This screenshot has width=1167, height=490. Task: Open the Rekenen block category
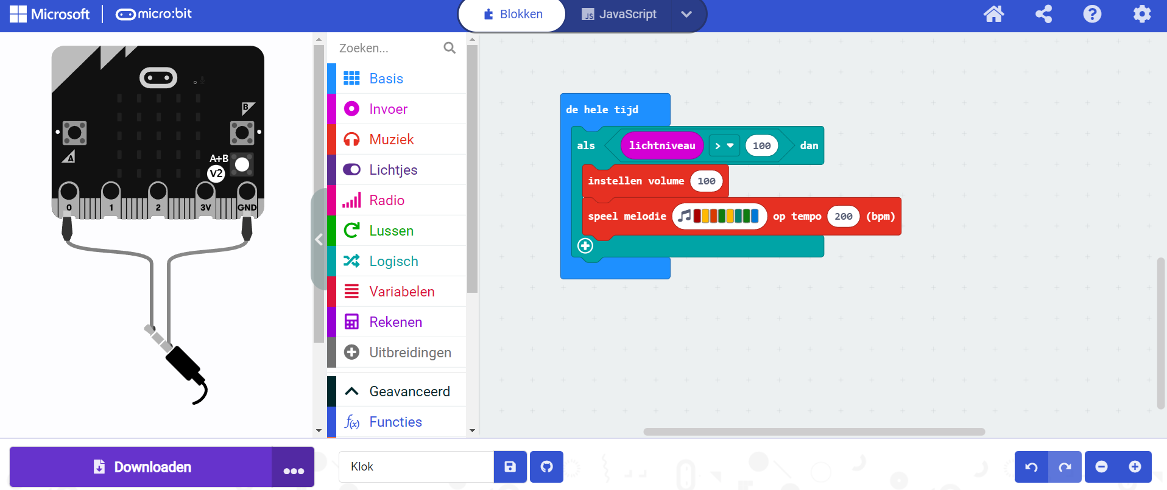click(x=397, y=322)
